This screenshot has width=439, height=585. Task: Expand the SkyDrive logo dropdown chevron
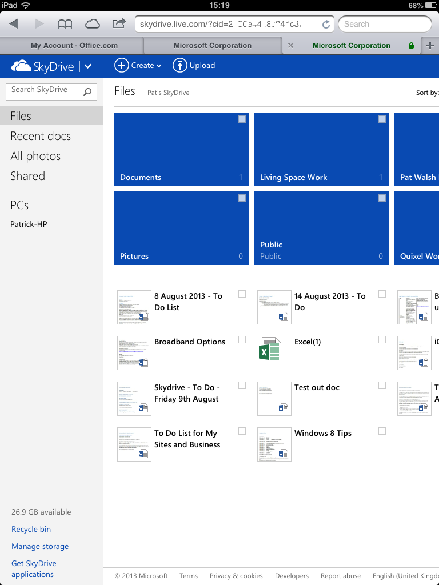click(87, 66)
